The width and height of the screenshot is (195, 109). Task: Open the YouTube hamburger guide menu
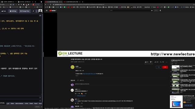click(x=47, y=11)
